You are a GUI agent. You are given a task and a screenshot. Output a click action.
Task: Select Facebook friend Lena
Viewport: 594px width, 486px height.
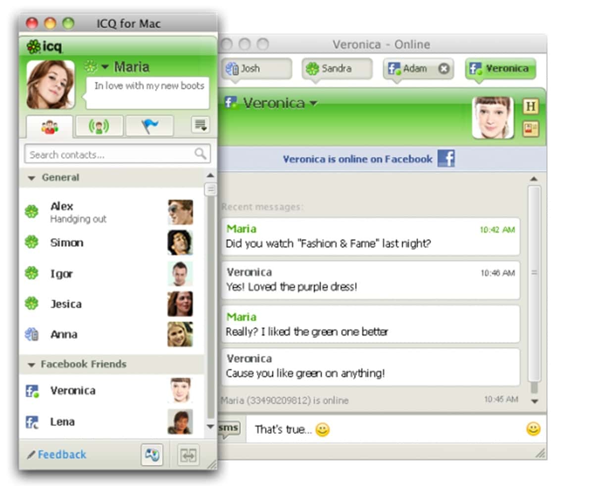point(111,422)
